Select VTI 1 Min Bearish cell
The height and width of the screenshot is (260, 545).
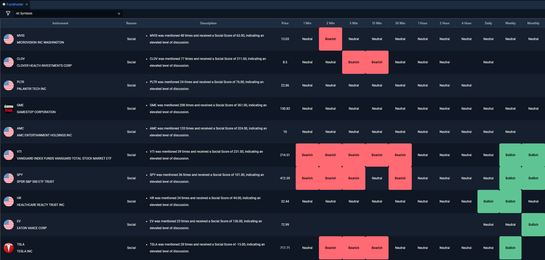(x=307, y=155)
